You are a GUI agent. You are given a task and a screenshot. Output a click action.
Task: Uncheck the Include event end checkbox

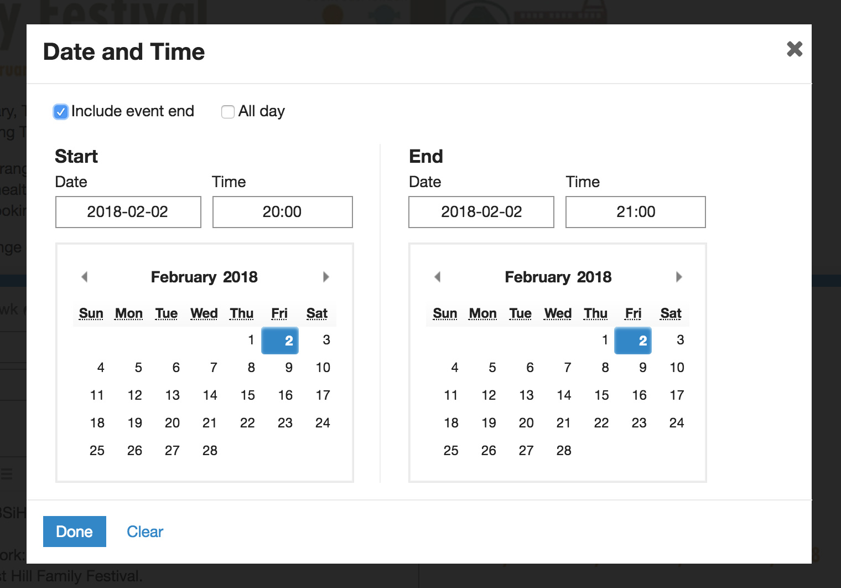click(x=61, y=112)
